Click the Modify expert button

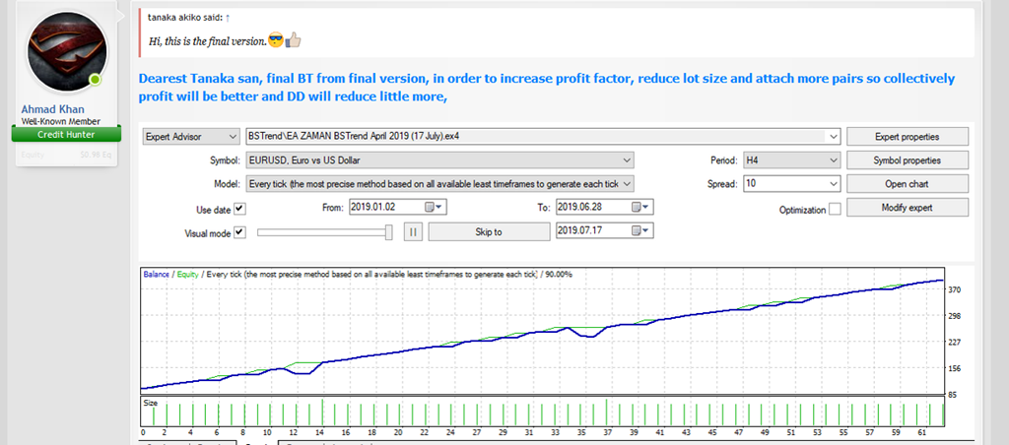908,208
